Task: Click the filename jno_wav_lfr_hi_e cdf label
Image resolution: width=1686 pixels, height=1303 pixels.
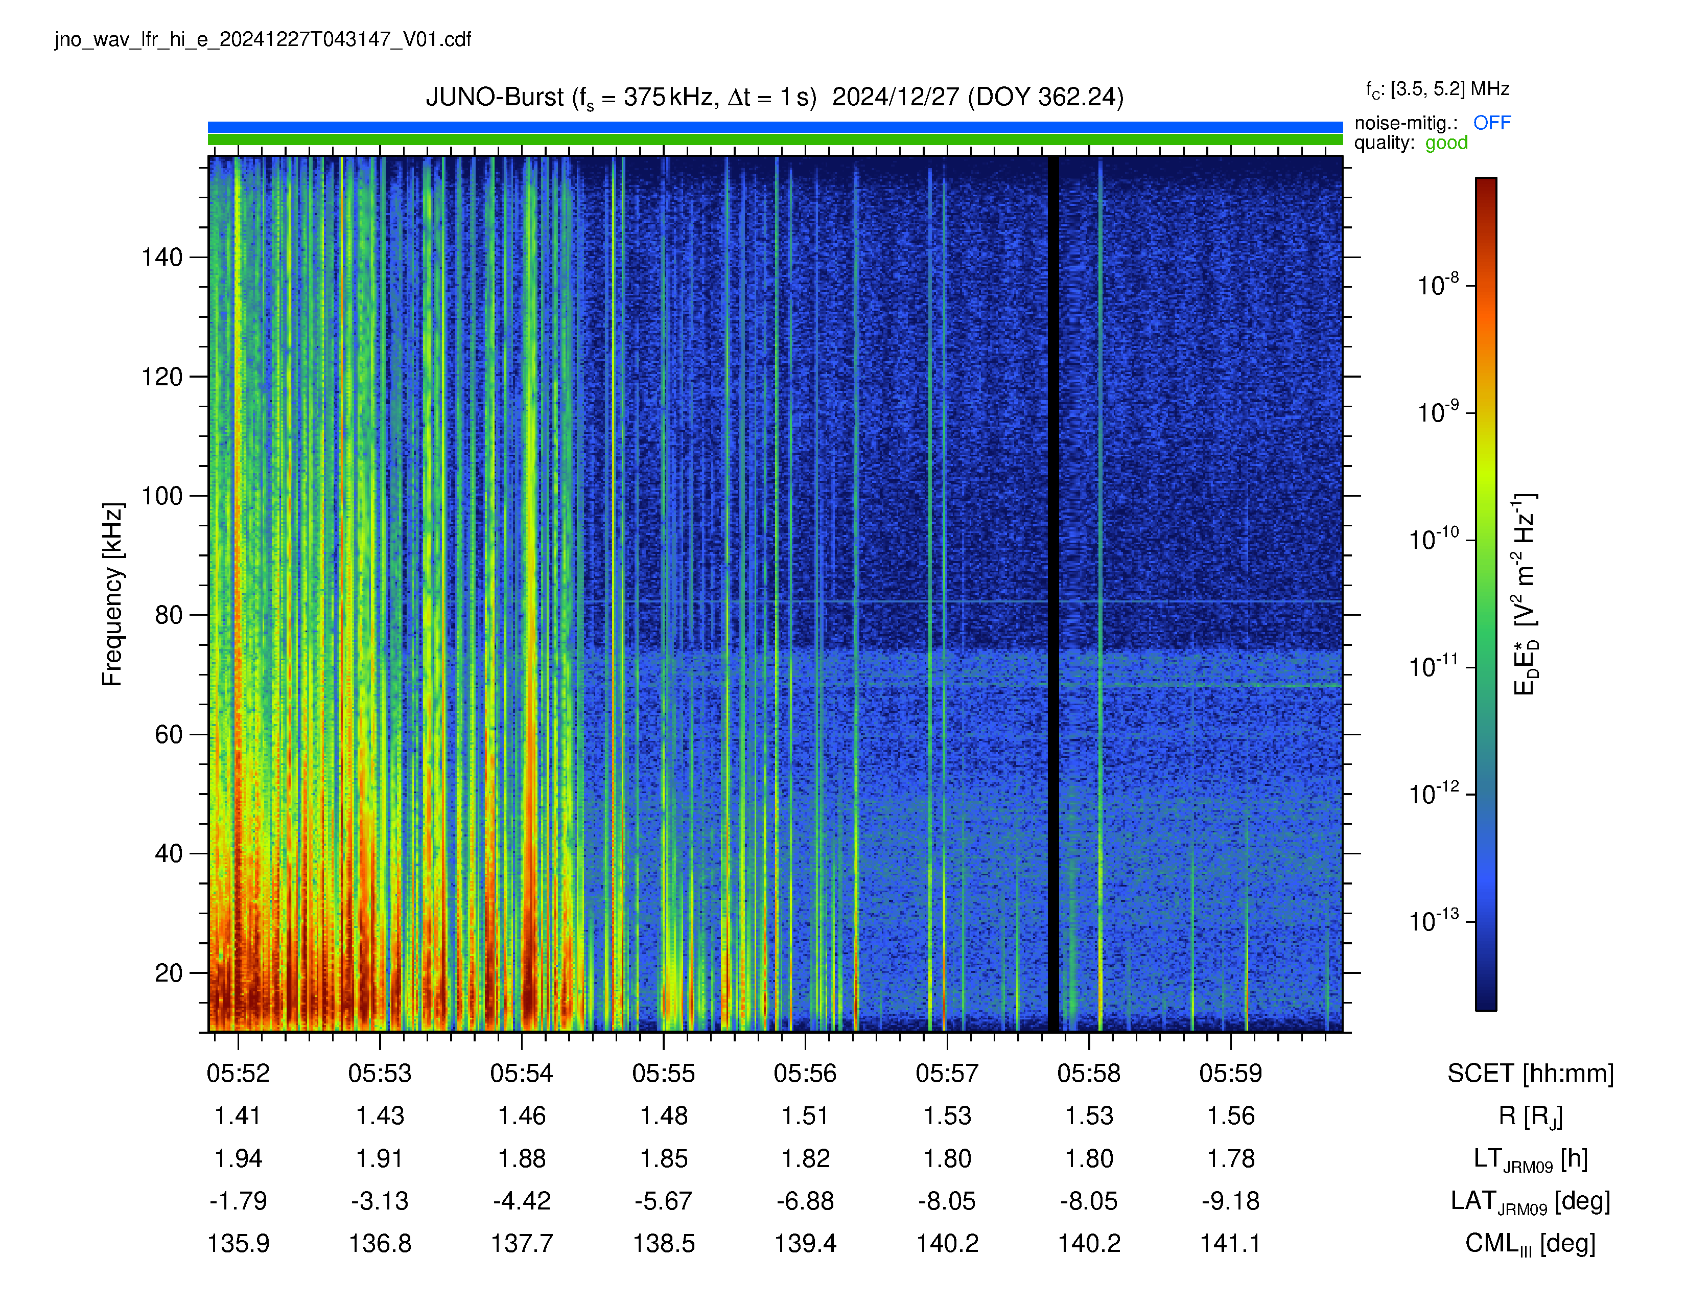Action: (263, 39)
